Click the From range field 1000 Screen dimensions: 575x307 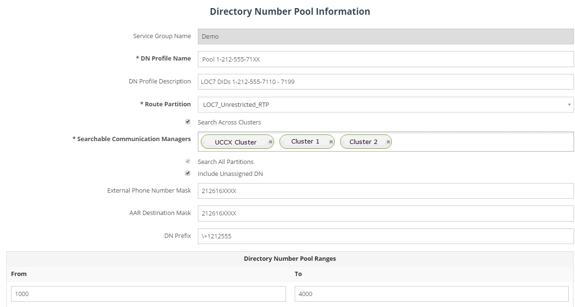click(148, 294)
